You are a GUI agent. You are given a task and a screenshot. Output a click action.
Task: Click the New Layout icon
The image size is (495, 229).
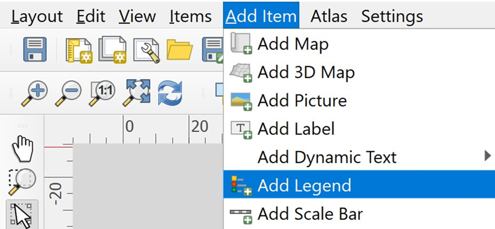(79, 50)
